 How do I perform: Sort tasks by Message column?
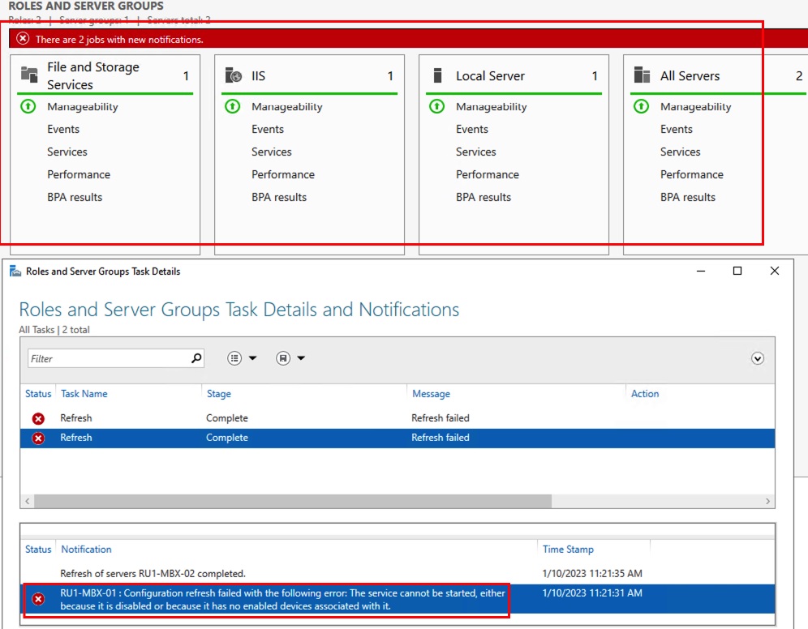(431, 394)
